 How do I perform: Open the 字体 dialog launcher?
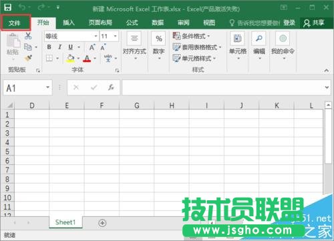coord(117,71)
